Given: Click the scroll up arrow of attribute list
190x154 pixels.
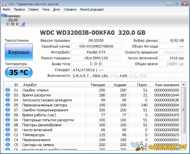Looking at the screenshot, I should 184,84.
